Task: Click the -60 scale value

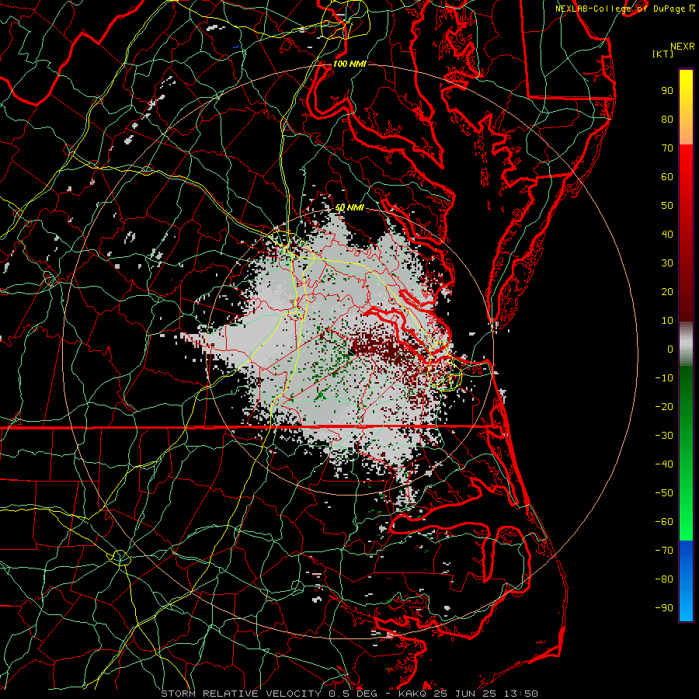Action: (664, 522)
